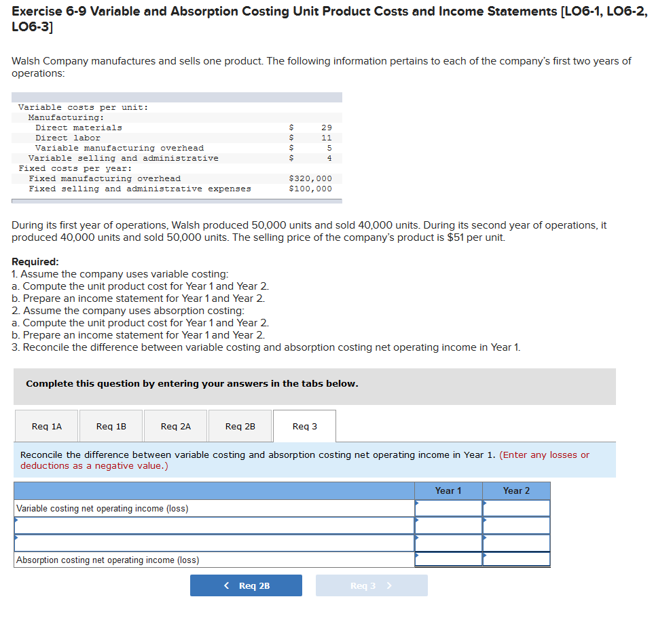The height and width of the screenshot is (618, 671).
Task: Select the Req 3 tab
Action: click(x=305, y=425)
